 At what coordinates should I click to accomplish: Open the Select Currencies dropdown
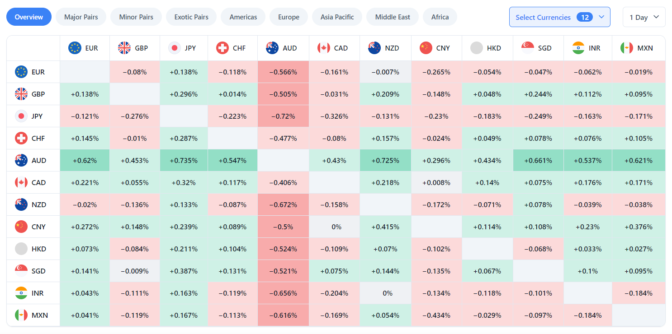pyautogui.click(x=559, y=17)
